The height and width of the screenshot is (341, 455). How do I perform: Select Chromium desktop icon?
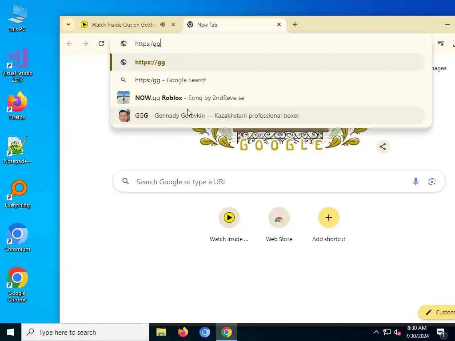tap(17, 238)
